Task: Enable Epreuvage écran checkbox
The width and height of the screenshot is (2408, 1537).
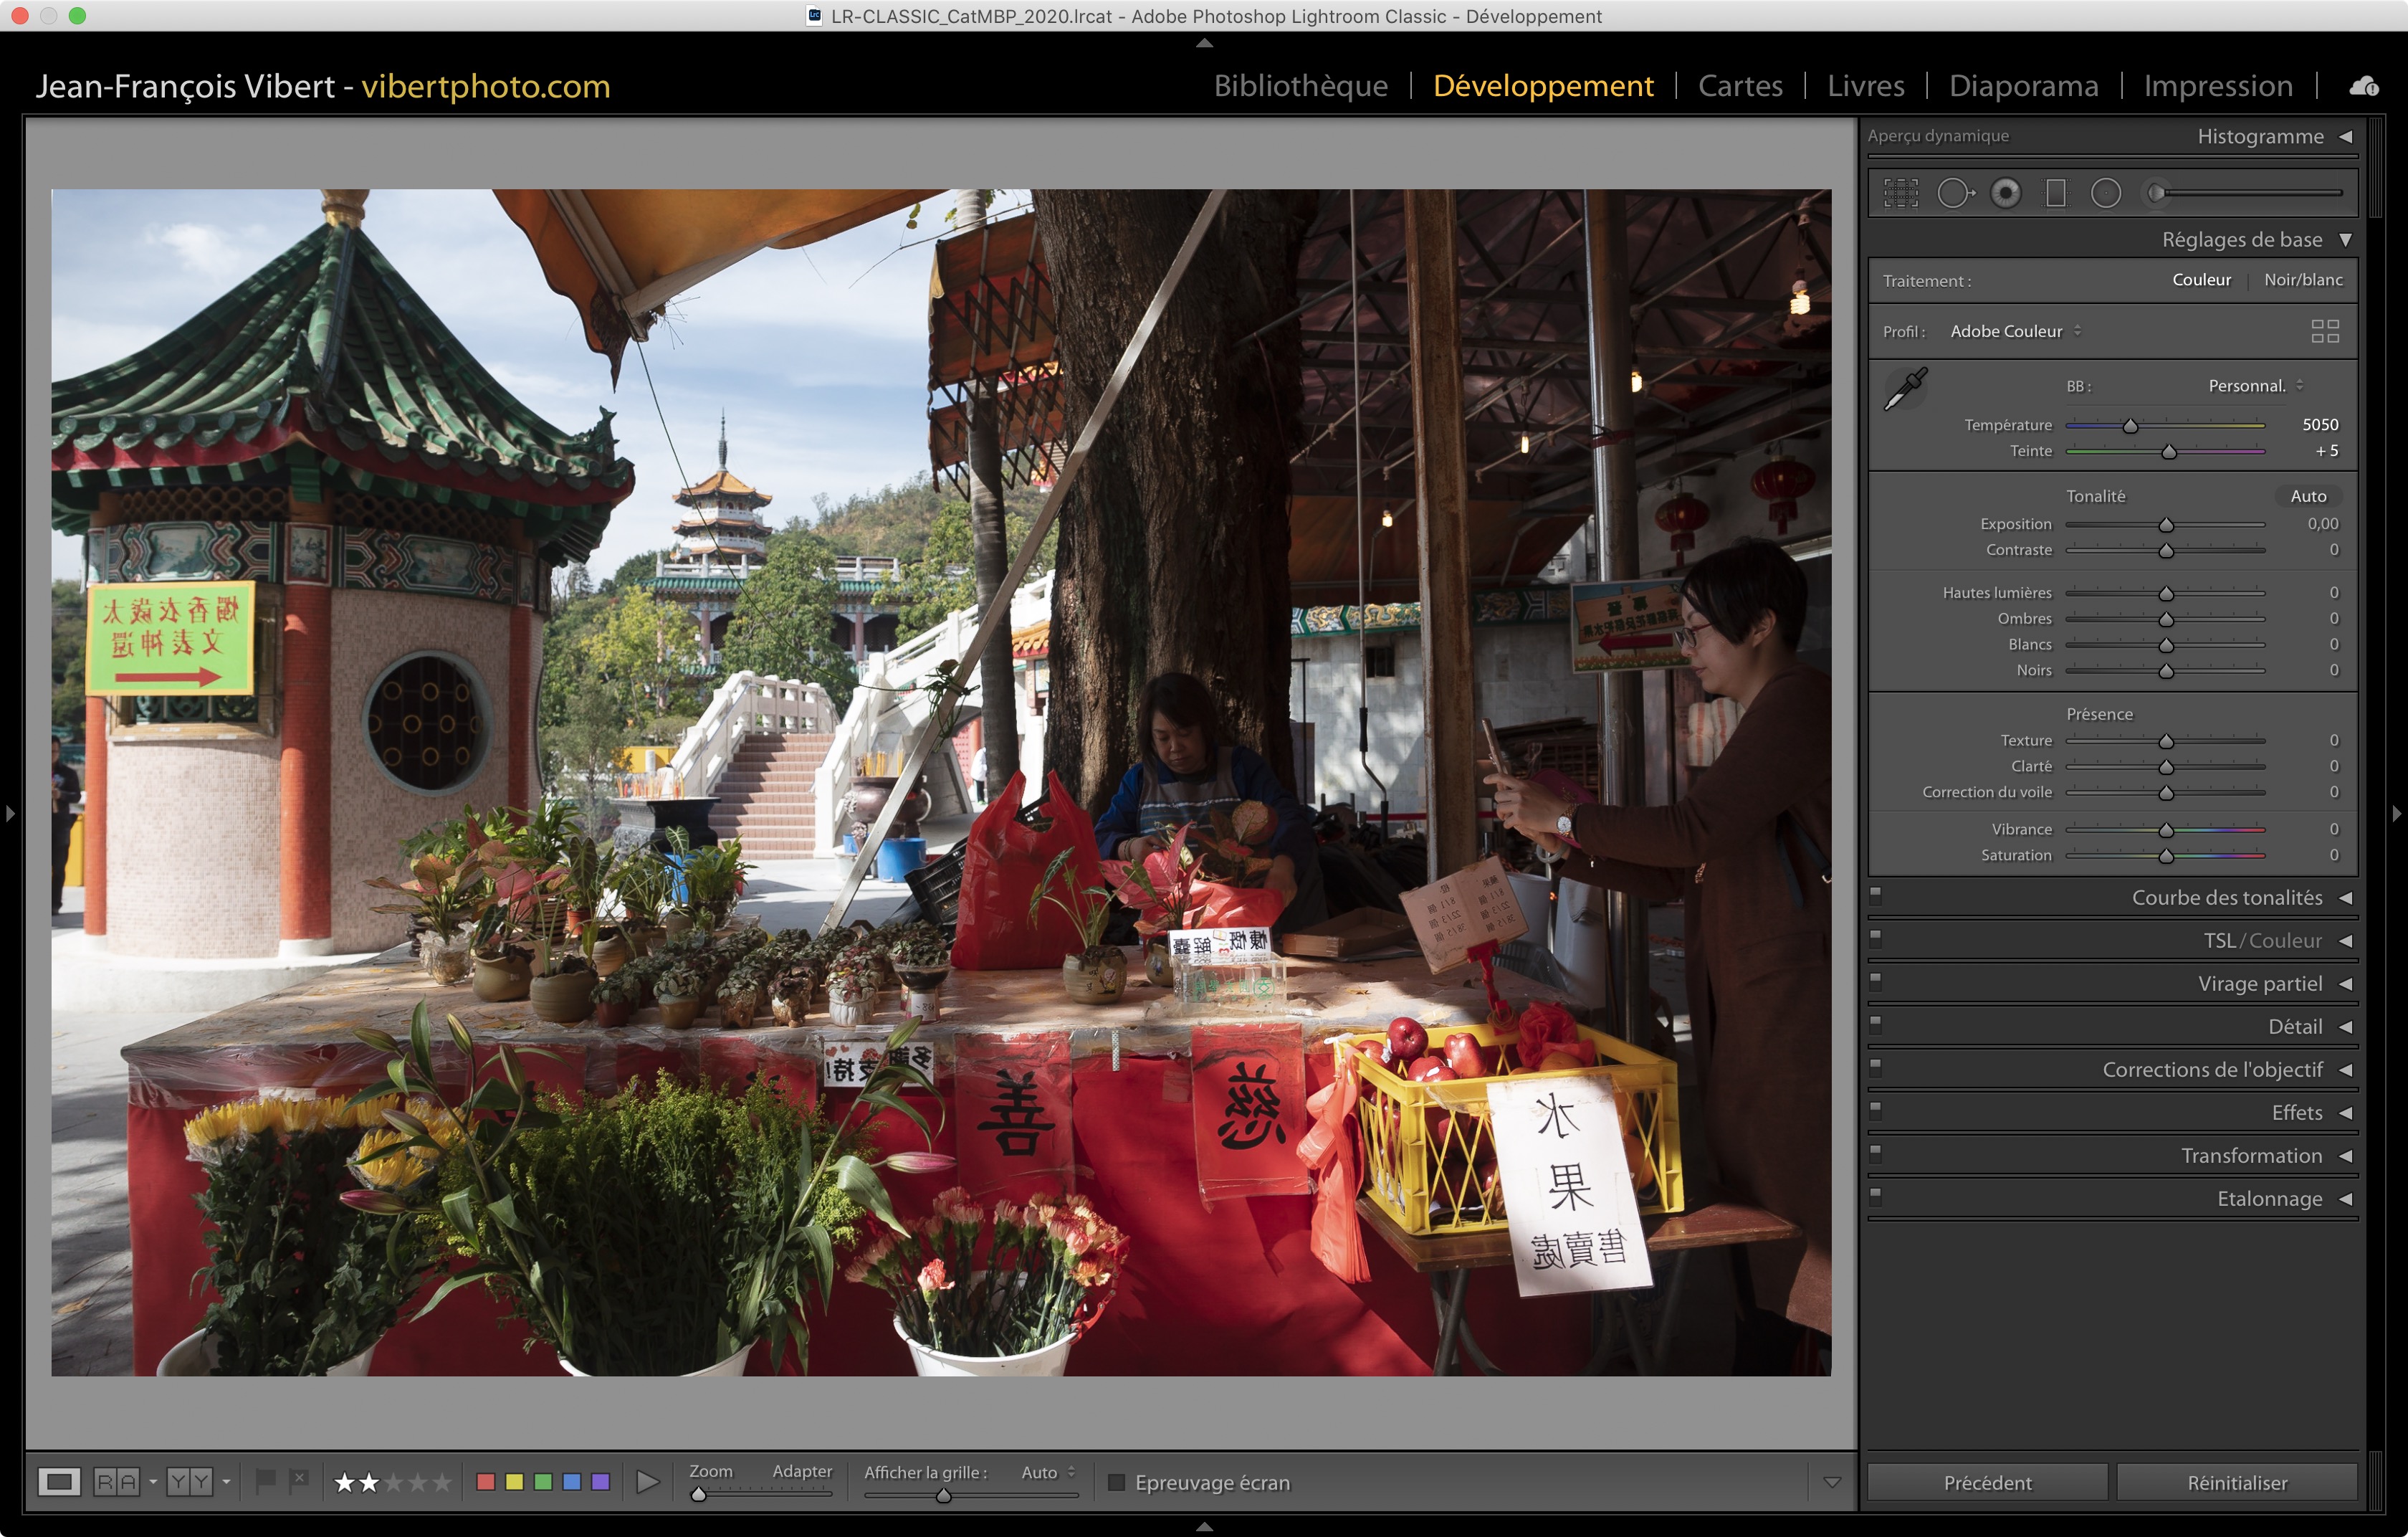Action: tap(1117, 1482)
